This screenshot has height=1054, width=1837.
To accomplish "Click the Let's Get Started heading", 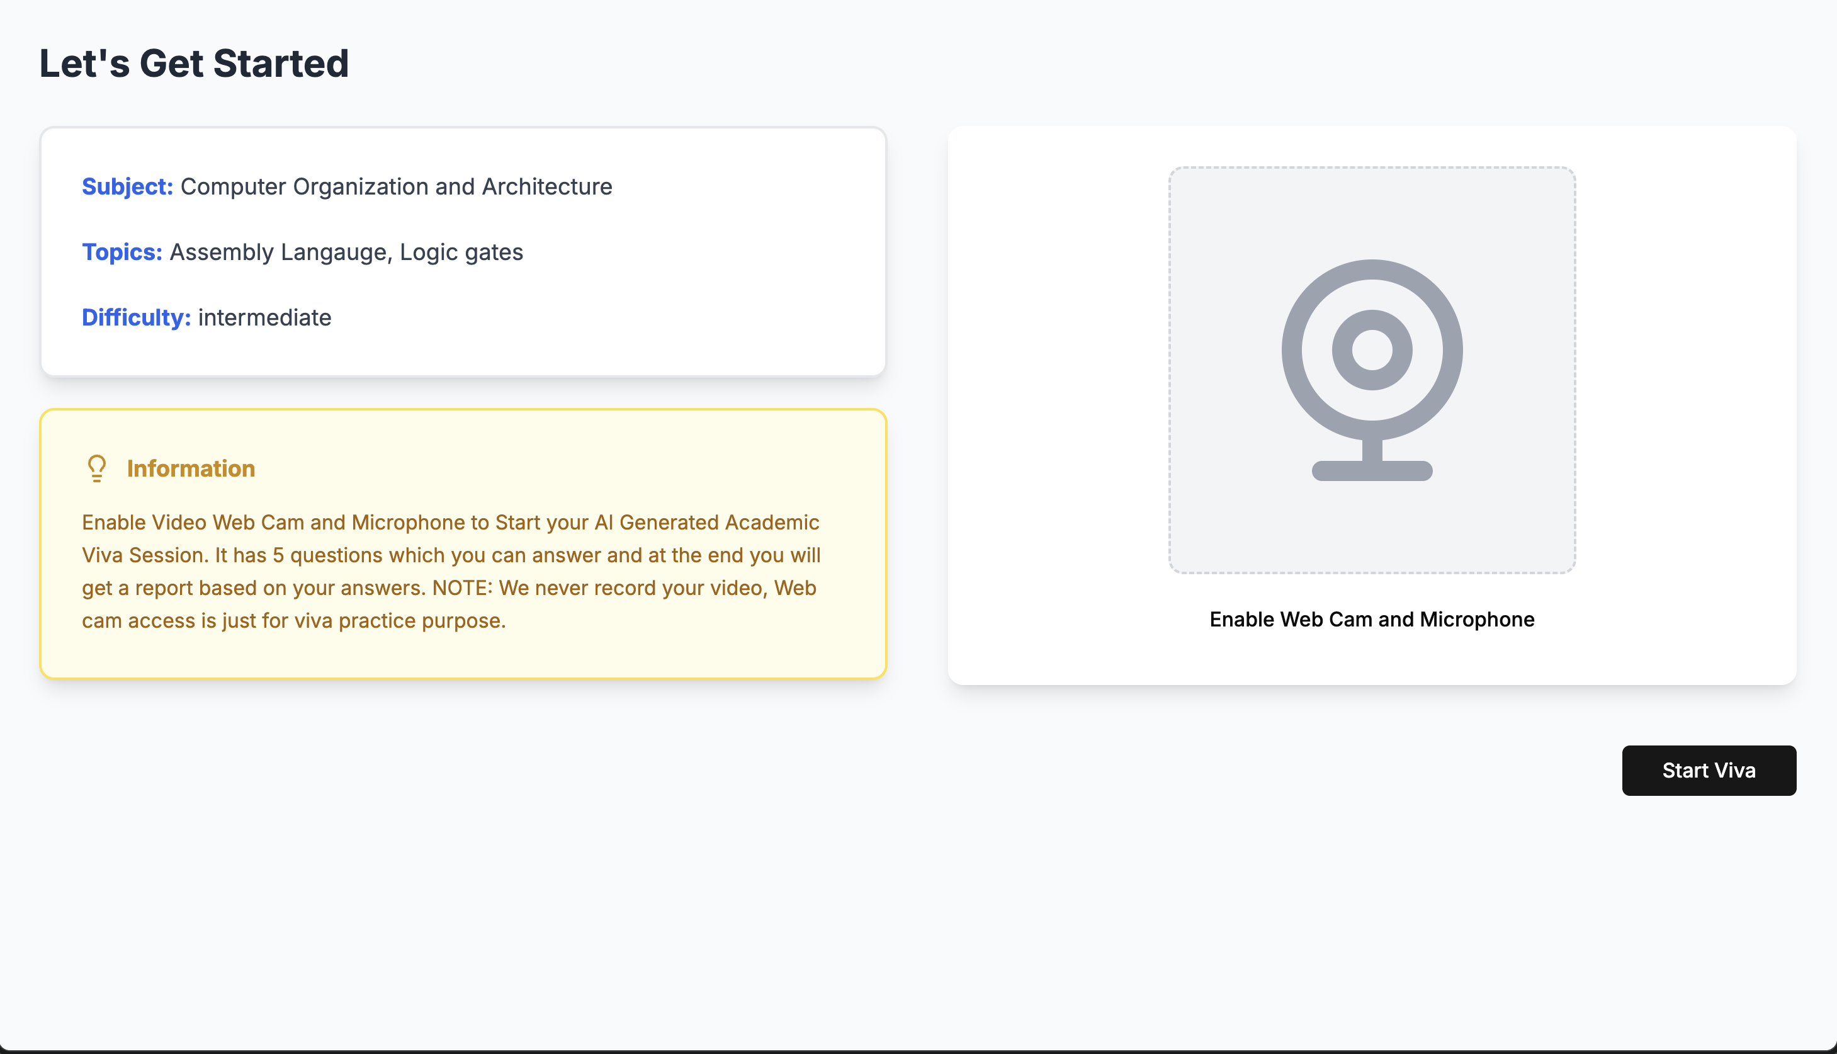I will pyautogui.click(x=194, y=64).
